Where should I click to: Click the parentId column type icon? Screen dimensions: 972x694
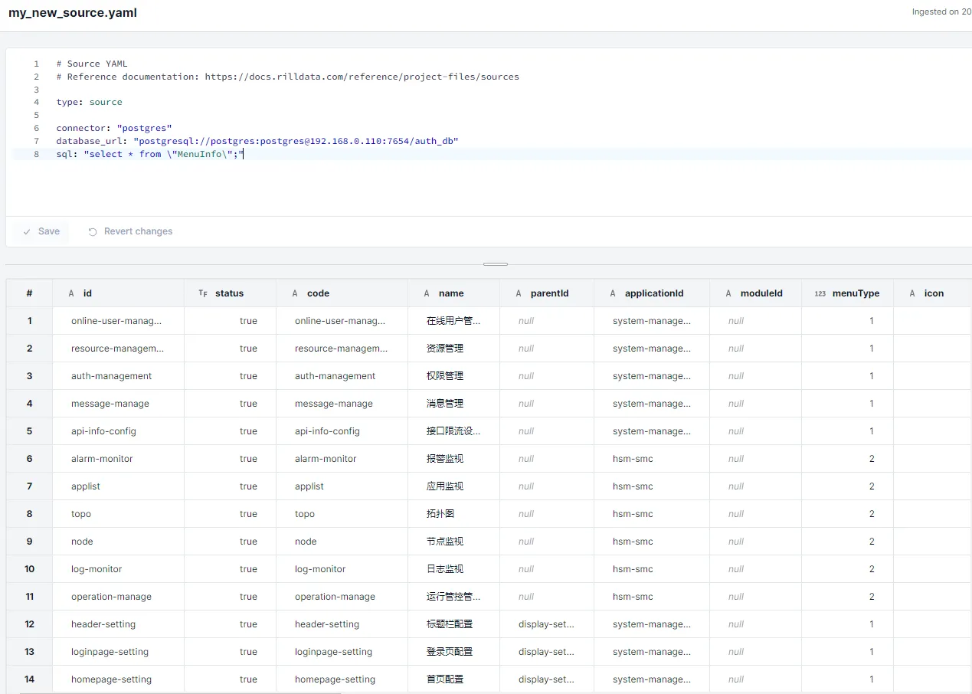pos(519,293)
